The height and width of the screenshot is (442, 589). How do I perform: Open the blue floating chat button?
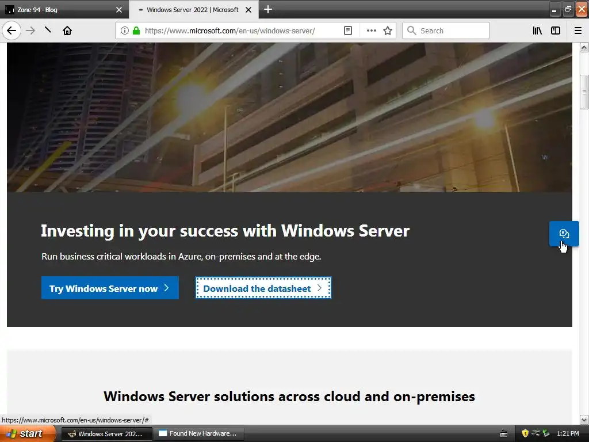pos(564,234)
